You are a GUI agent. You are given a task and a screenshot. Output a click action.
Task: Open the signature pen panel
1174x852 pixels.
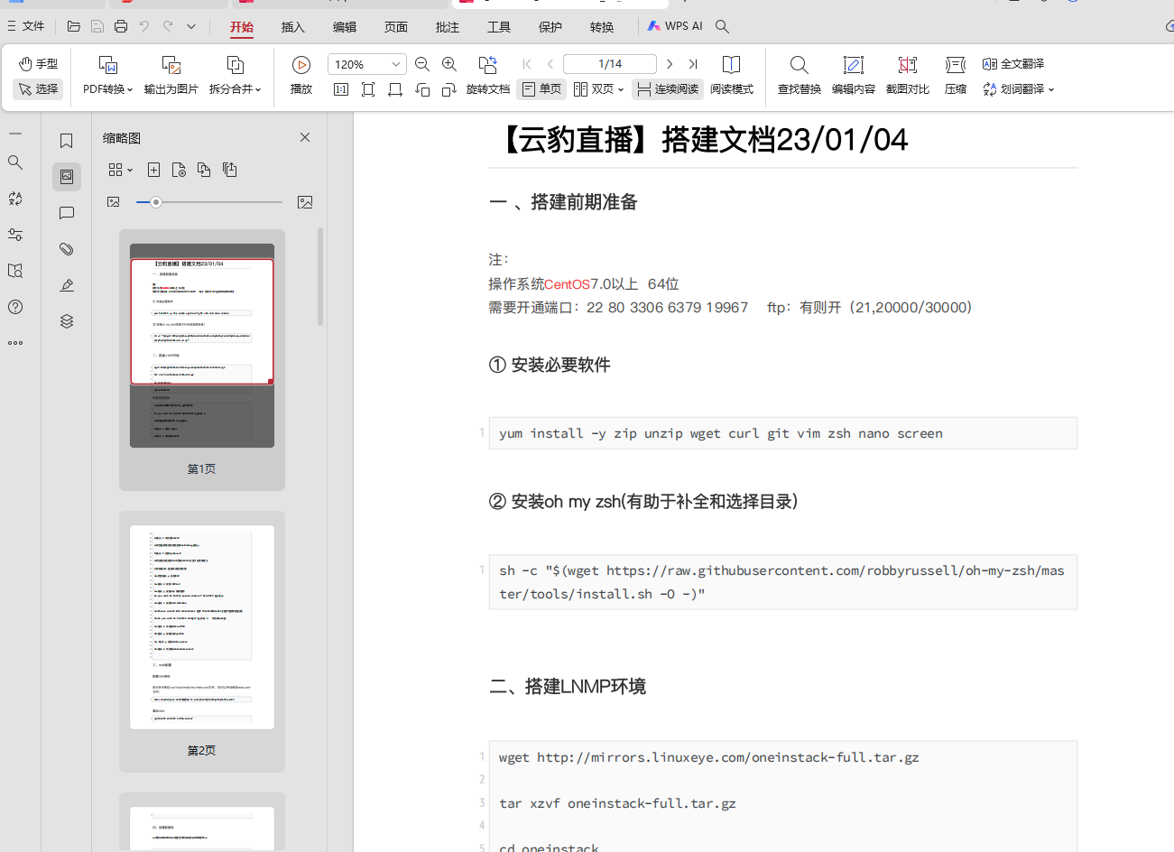(x=67, y=285)
